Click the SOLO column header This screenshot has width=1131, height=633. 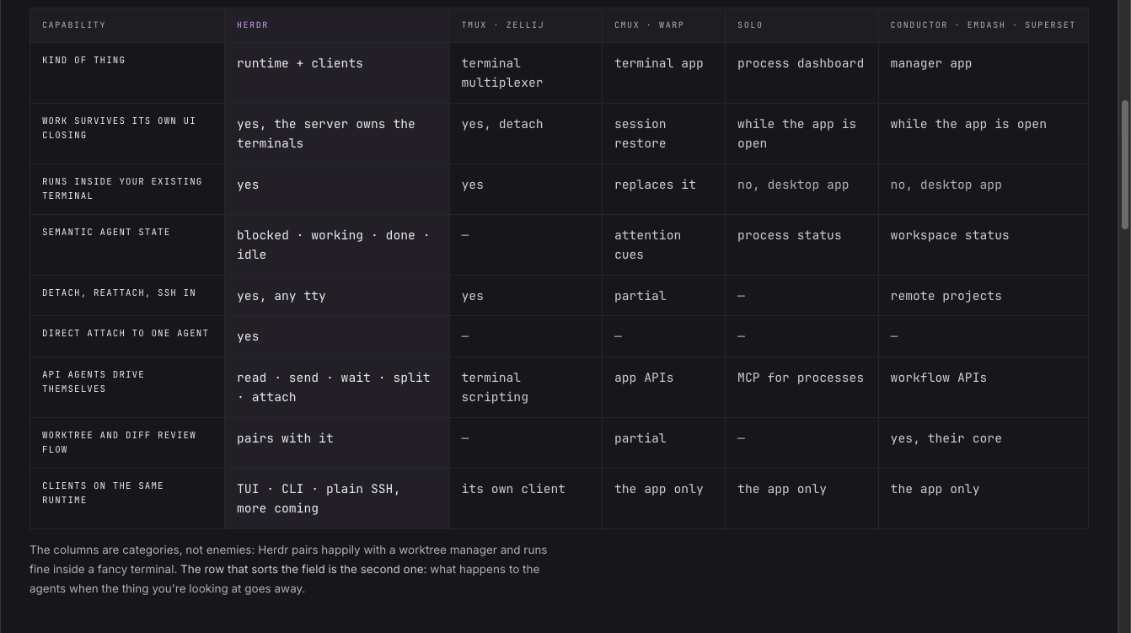(x=801, y=25)
